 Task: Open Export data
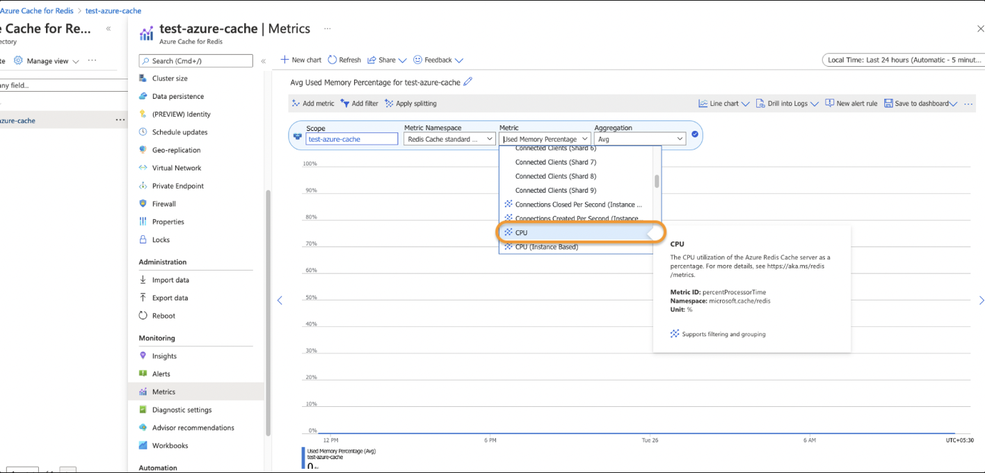(170, 298)
